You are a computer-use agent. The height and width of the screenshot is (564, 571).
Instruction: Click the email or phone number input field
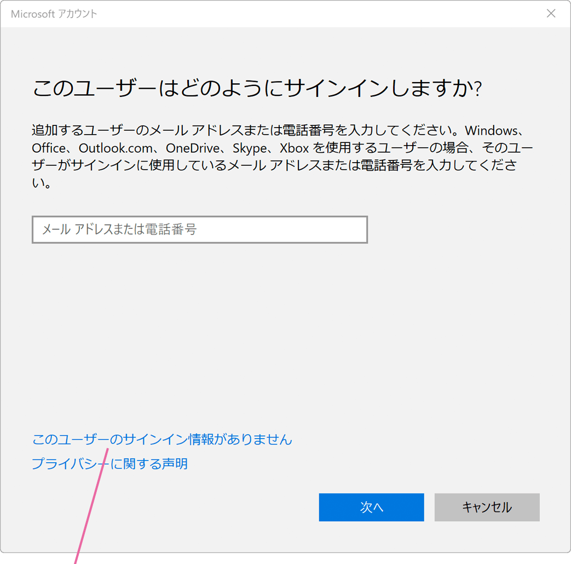[200, 229]
